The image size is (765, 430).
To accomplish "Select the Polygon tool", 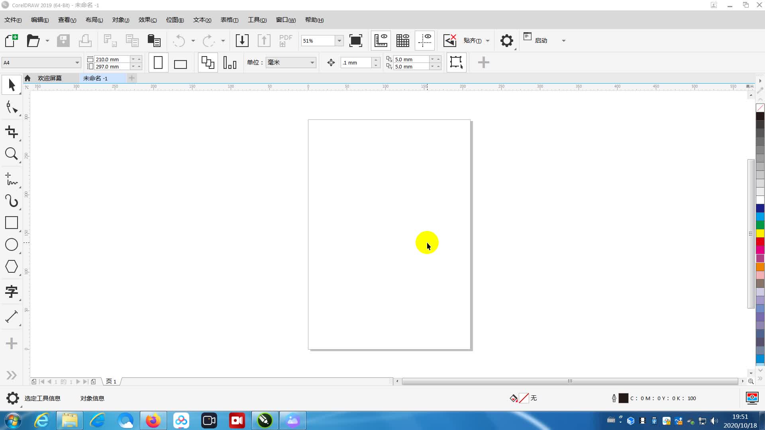I will pos(11,266).
